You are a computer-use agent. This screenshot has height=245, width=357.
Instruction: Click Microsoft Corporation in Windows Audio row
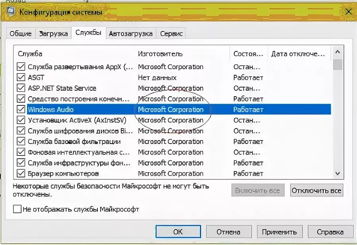coord(171,109)
